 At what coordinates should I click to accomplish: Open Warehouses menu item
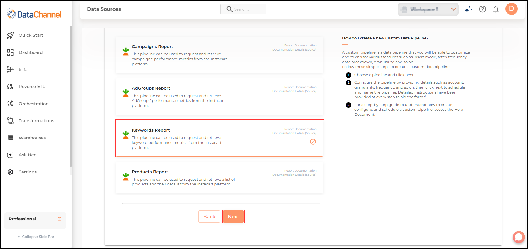tap(32, 138)
